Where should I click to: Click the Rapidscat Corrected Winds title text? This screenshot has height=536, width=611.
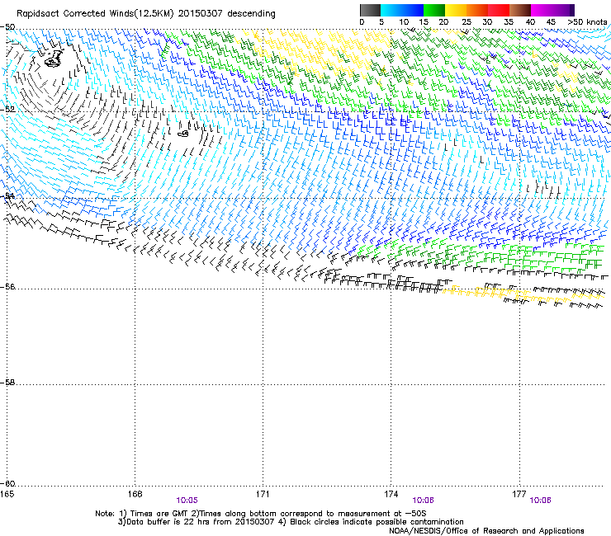pos(146,13)
